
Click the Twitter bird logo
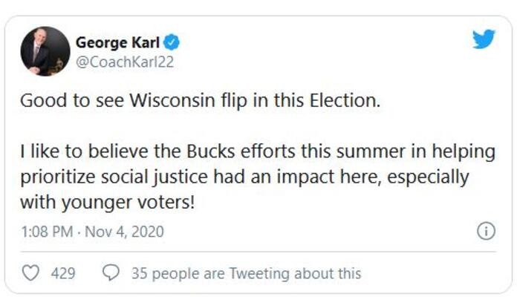[484, 40]
